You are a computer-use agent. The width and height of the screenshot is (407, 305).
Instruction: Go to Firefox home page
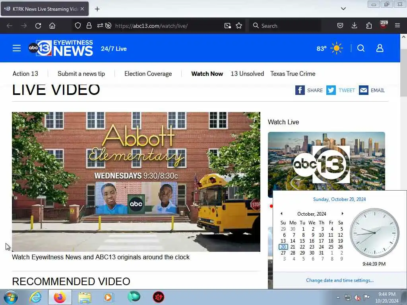tap(52, 26)
